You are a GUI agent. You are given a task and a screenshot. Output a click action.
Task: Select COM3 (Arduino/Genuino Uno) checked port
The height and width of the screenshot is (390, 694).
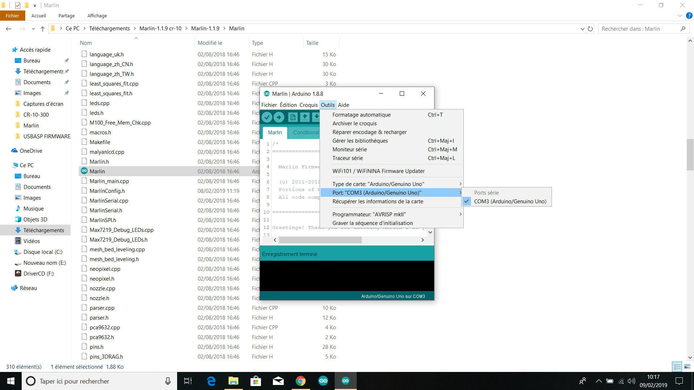pos(510,201)
